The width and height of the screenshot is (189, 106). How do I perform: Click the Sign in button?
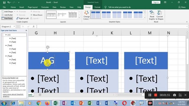[x=156, y=2]
